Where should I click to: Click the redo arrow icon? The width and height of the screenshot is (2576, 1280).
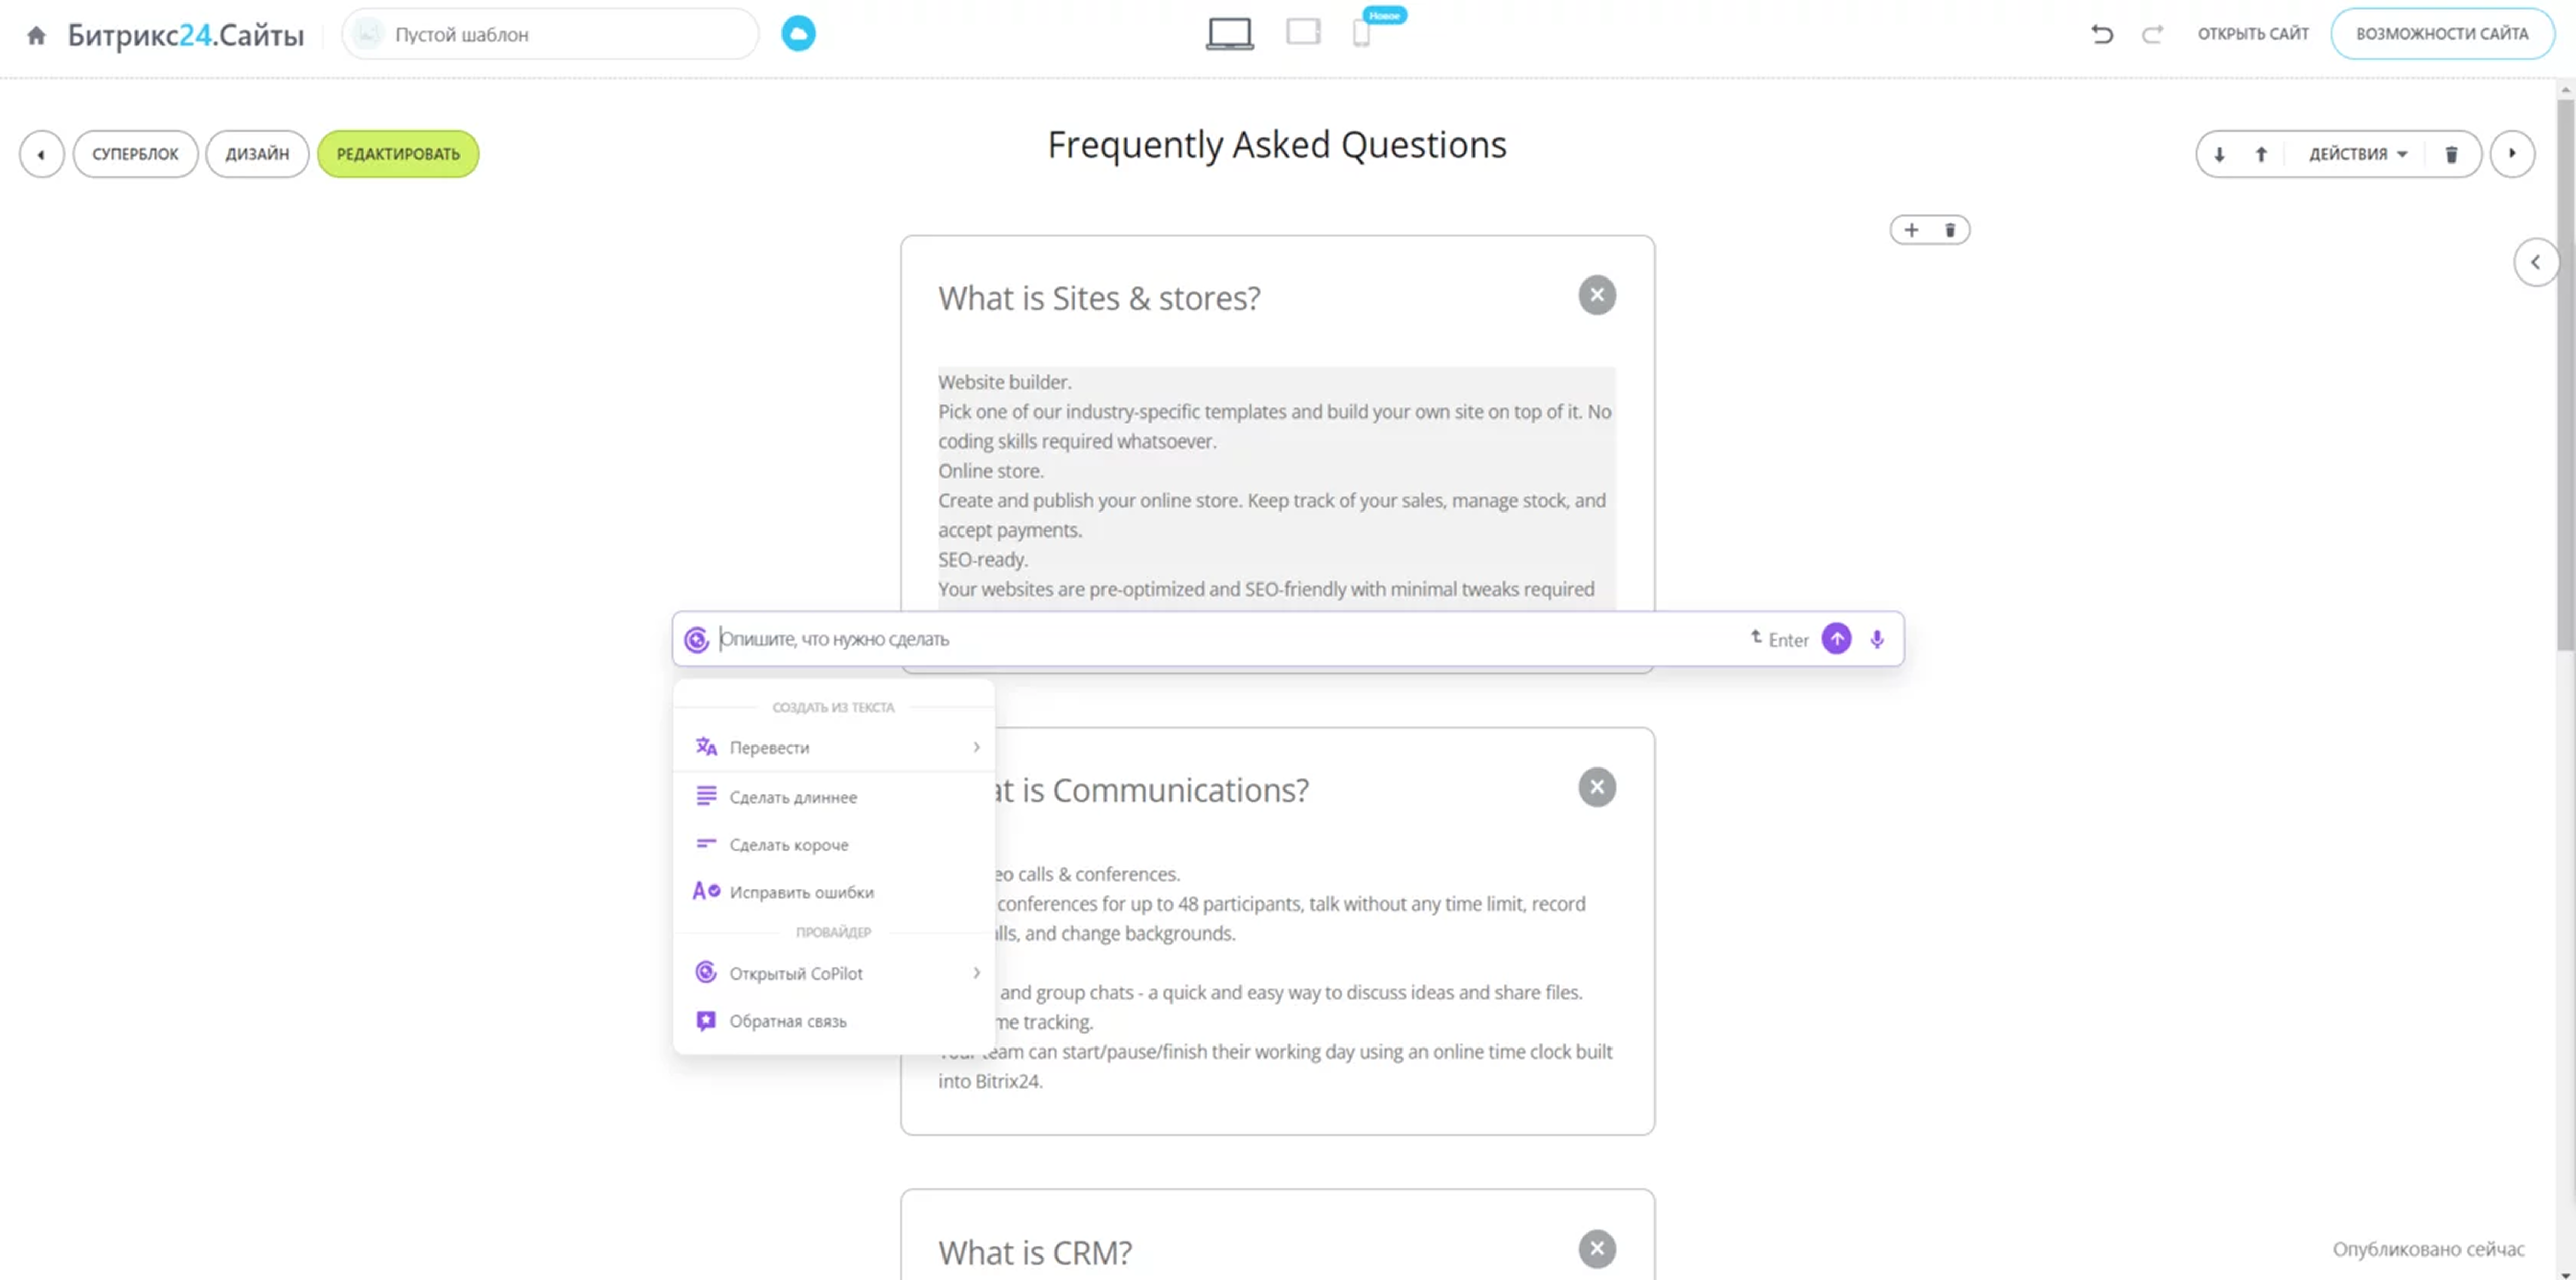click(2152, 34)
